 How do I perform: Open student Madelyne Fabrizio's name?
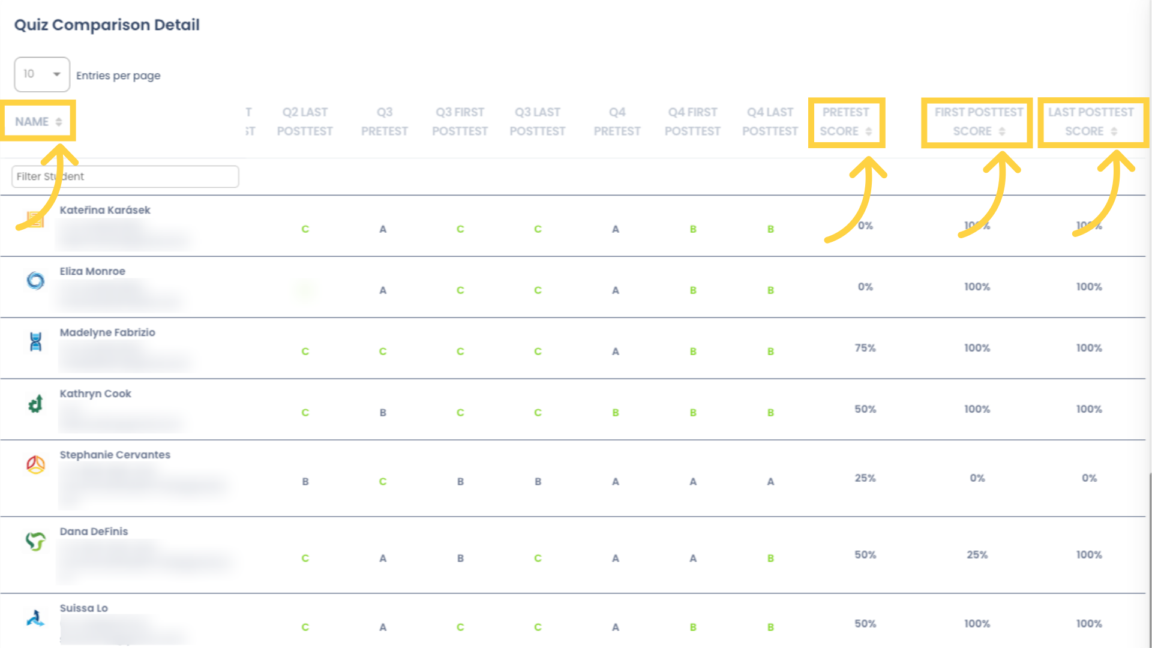(x=107, y=332)
